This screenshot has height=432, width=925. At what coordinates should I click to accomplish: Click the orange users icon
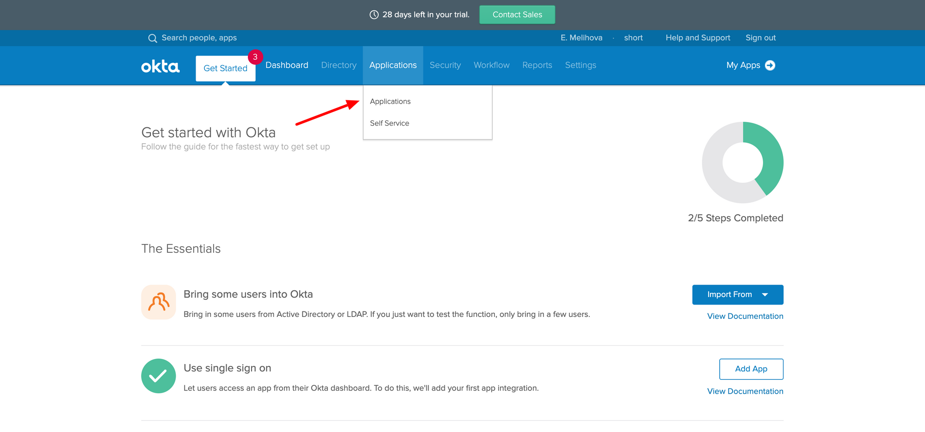[x=158, y=302]
